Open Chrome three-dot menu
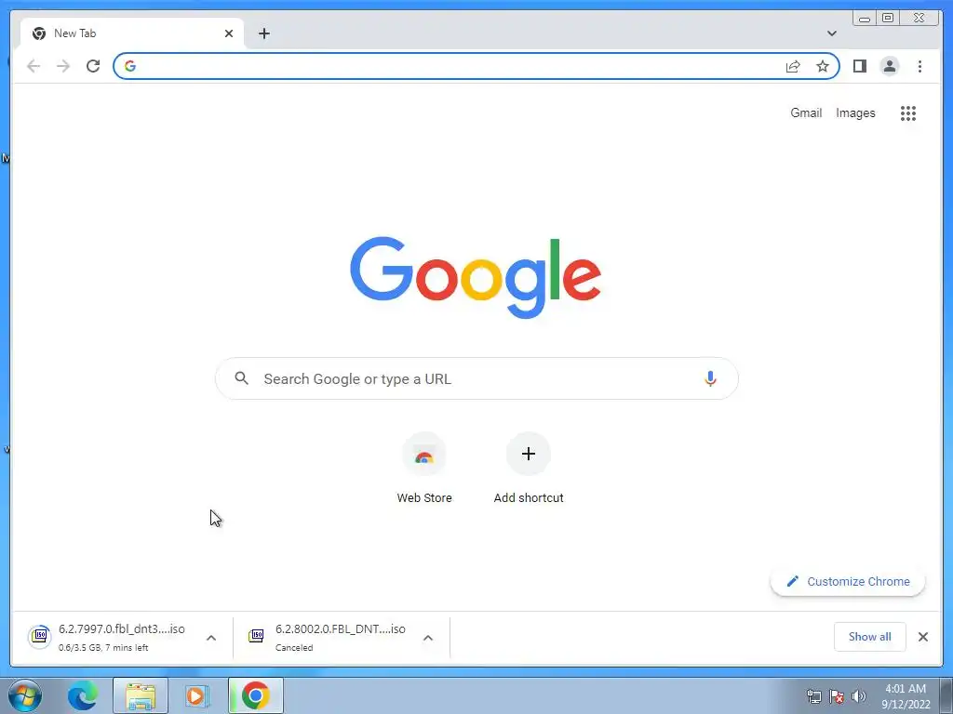Viewport: 953px width, 714px height. tap(919, 66)
